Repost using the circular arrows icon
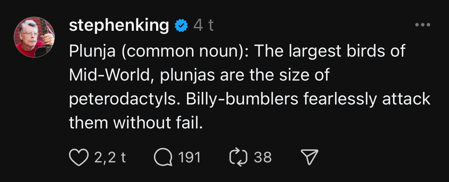Image resolution: width=449 pixels, height=182 pixels. pos(238,157)
